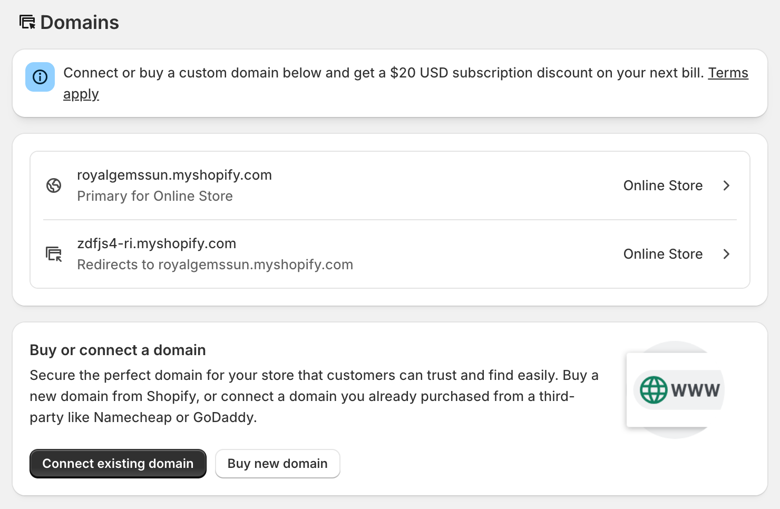The height and width of the screenshot is (509, 780).
Task: Click the 'Primary for Online Store' subtitle
Action: coord(155,196)
